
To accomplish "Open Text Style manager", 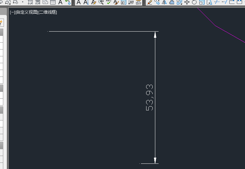I will tap(116, 2).
